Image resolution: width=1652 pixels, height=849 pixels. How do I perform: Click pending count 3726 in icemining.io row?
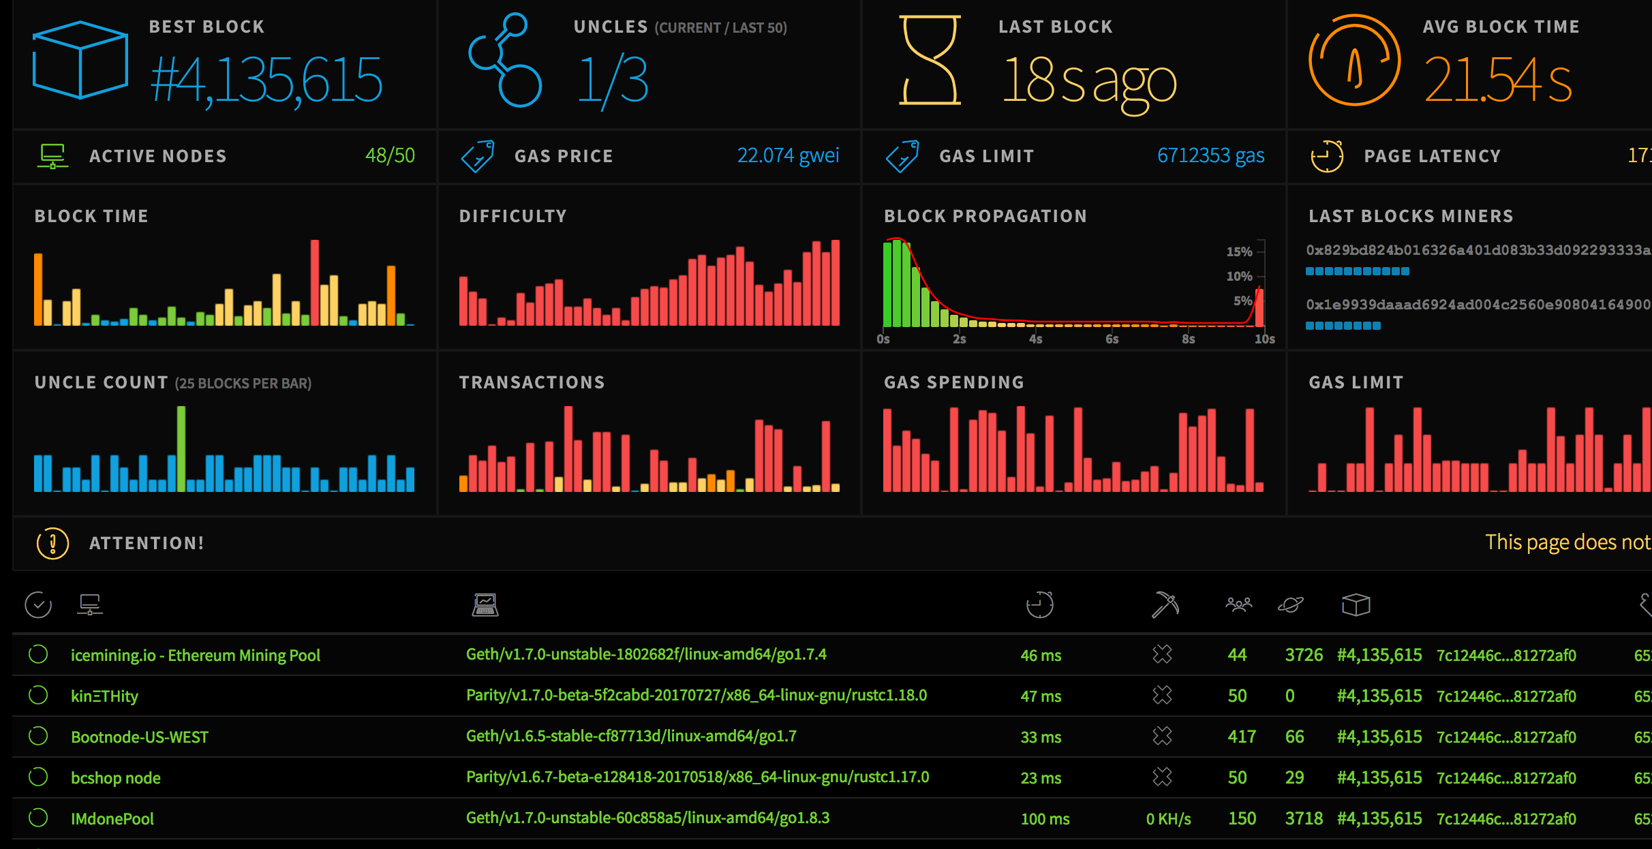tap(1304, 655)
